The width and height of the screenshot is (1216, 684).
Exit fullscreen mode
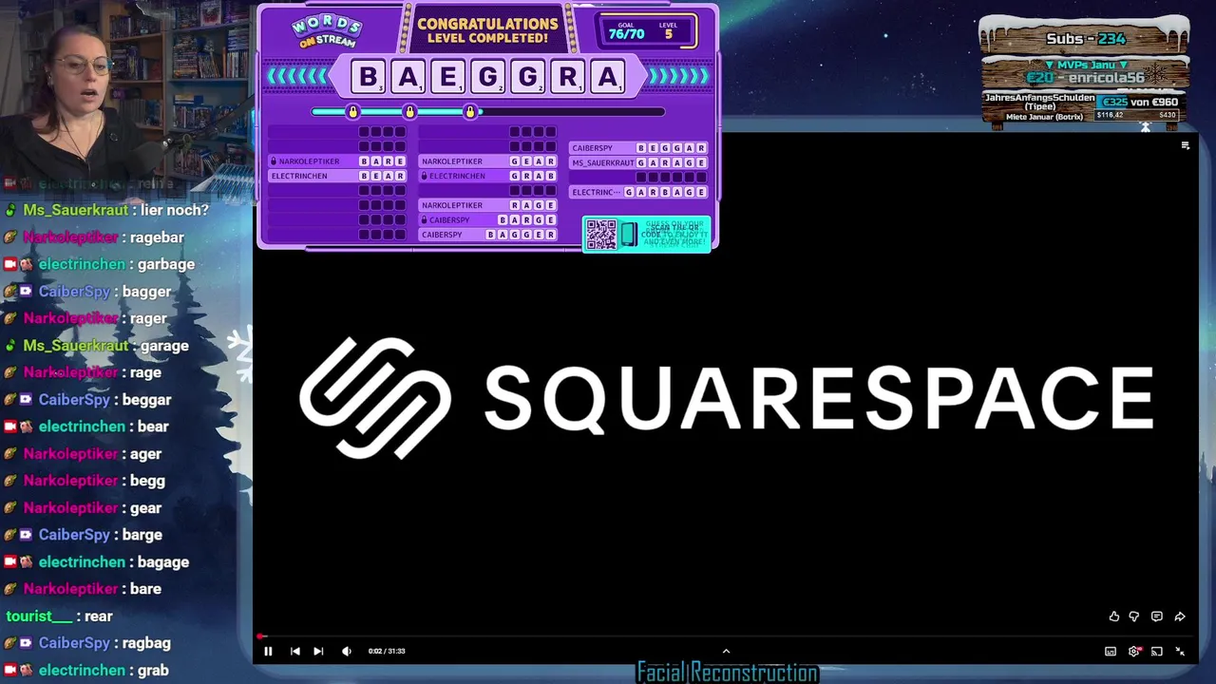point(1180,651)
